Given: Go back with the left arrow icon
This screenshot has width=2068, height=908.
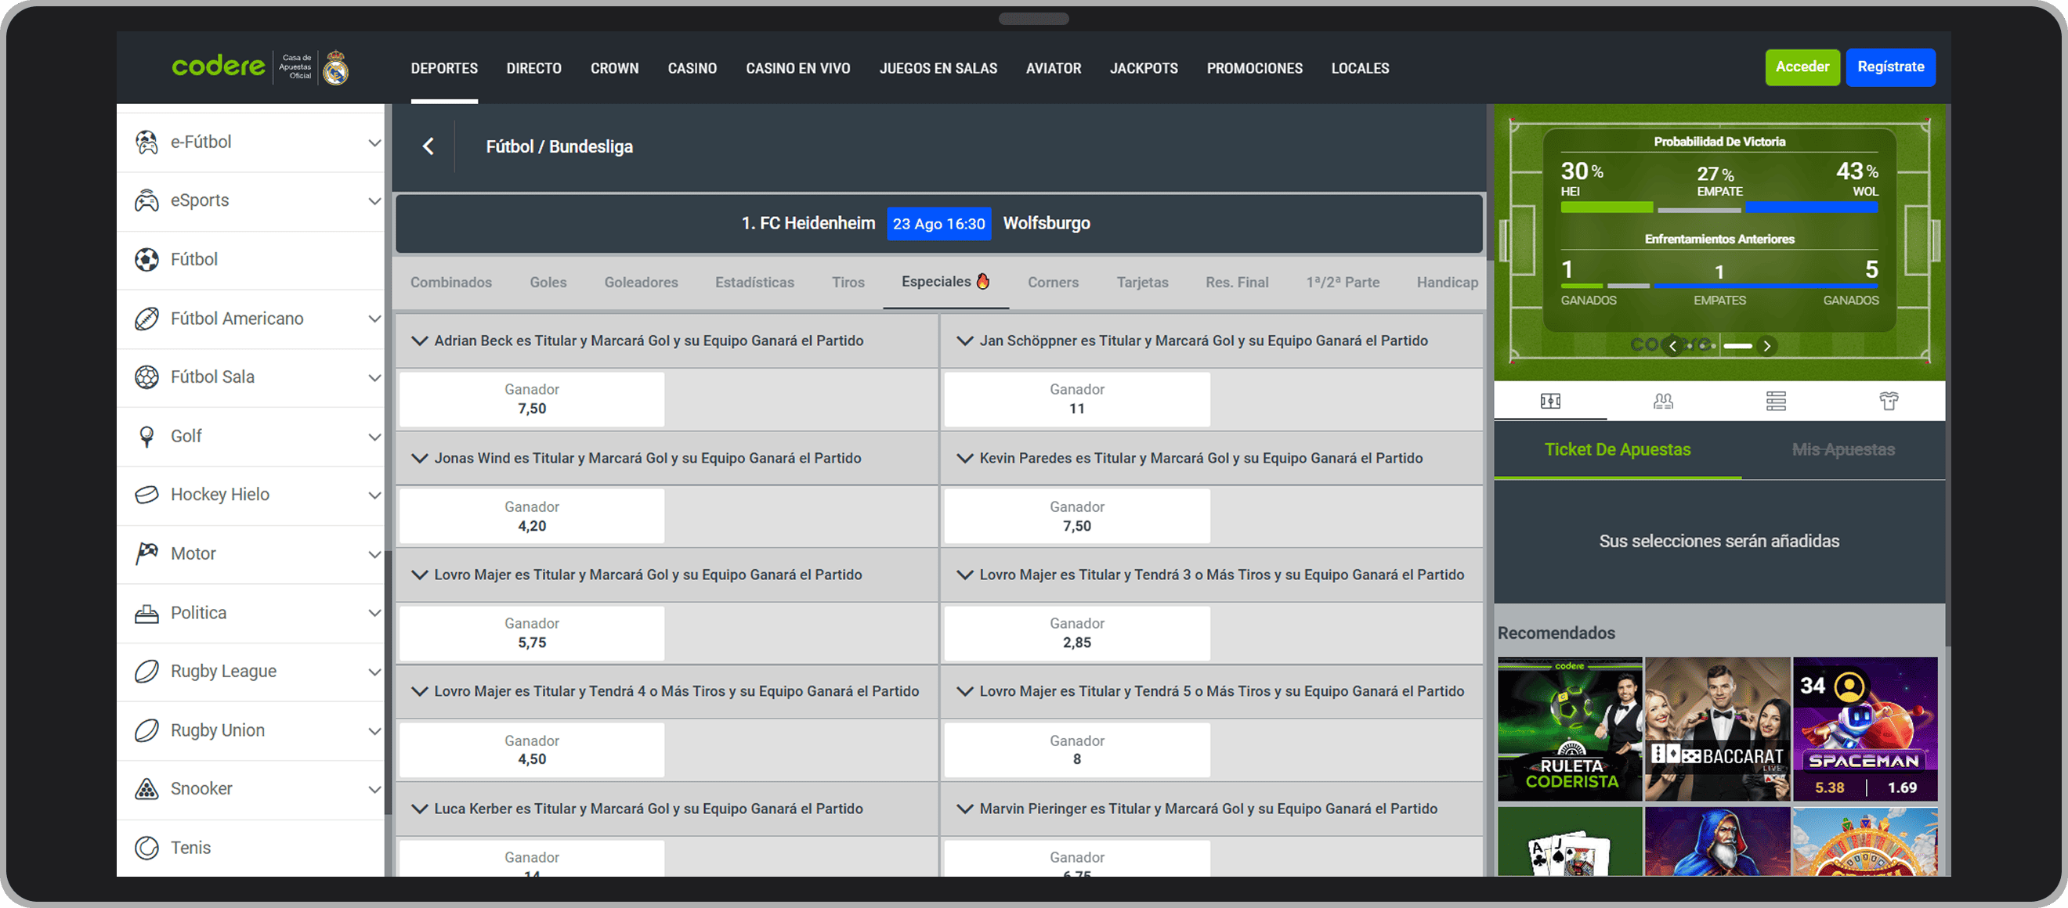Looking at the screenshot, I should click(428, 146).
